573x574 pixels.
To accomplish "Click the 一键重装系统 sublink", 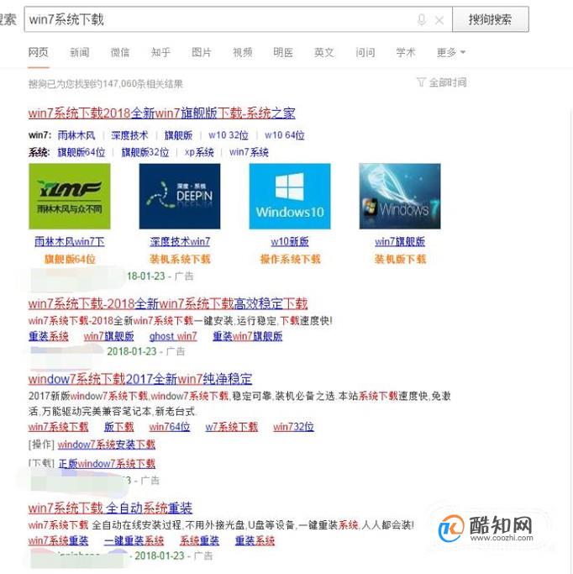I will [x=134, y=540].
